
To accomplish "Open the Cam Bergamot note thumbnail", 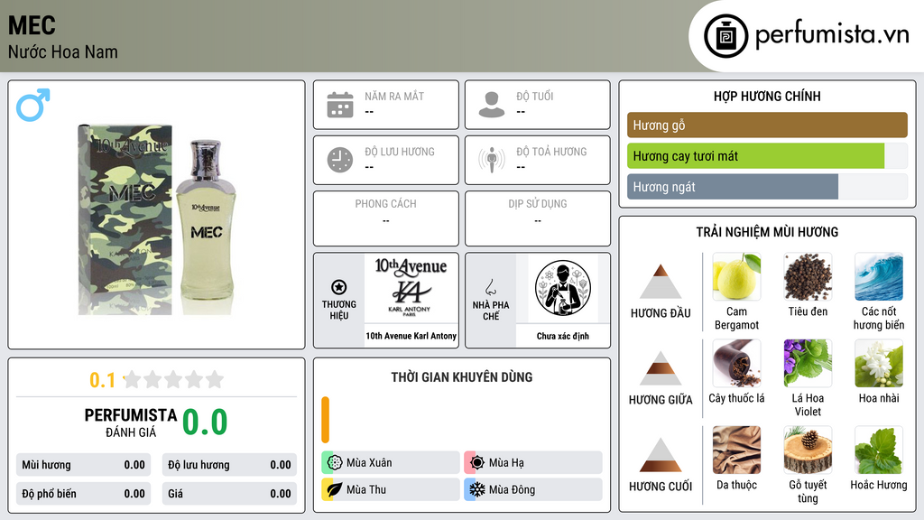I will tap(736, 277).
